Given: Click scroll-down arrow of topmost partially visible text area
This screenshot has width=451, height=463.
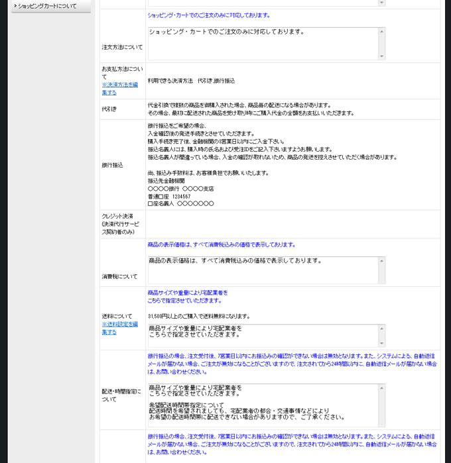Looking at the screenshot, I should pos(381,3).
